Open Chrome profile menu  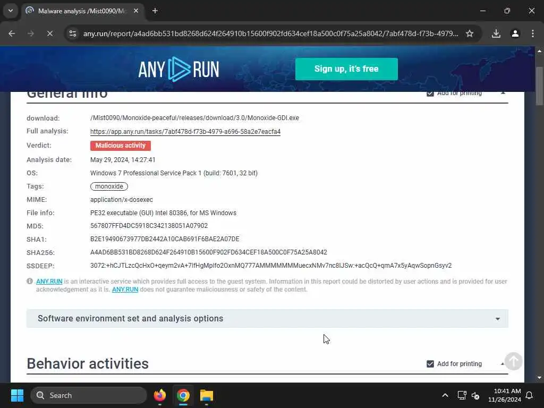pos(515,33)
